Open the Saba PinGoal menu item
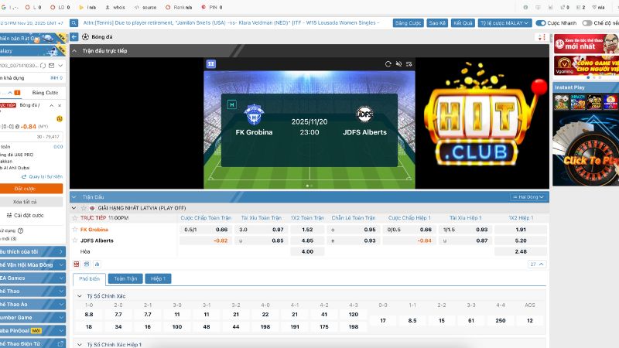Viewport: 619px width, 348px height. coord(32,331)
